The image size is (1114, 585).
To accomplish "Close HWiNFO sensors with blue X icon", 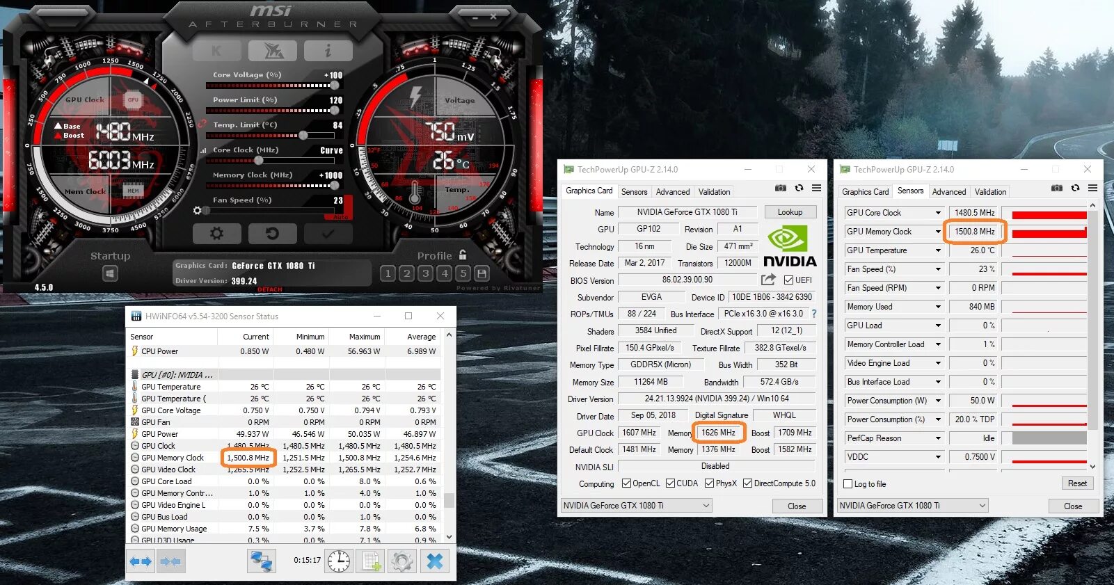I will 435,561.
